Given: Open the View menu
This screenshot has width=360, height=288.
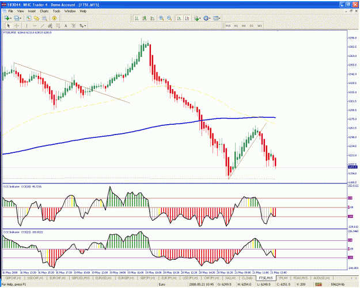Looking at the screenshot, I should point(20,11).
